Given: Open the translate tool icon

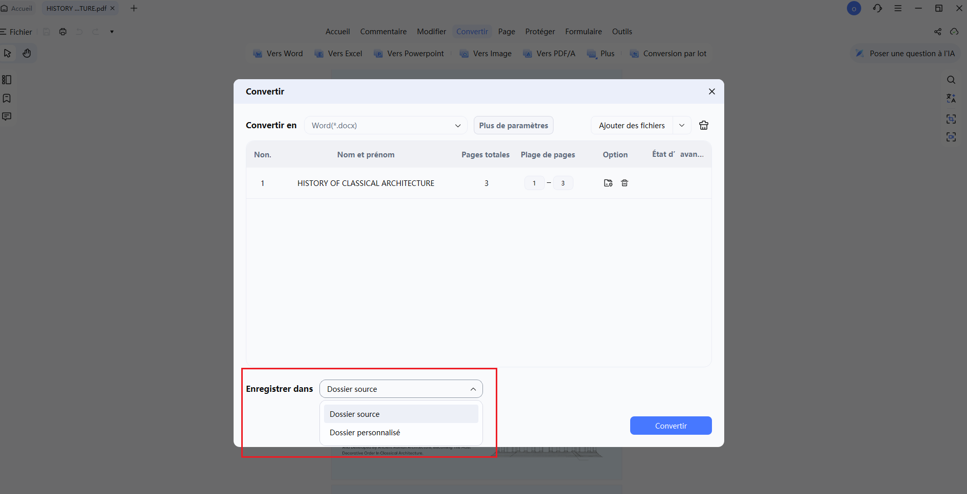Looking at the screenshot, I should click(951, 98).
